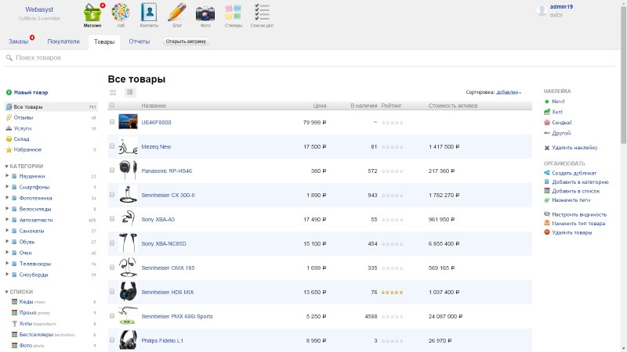Image resolution: width=627 pixels, height=352 pixels.
Task: Open the Магазин (Shop) app icon
Action: click(x=92, y=13)
